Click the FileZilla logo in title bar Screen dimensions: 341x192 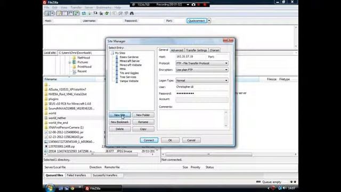pos(45,2)
